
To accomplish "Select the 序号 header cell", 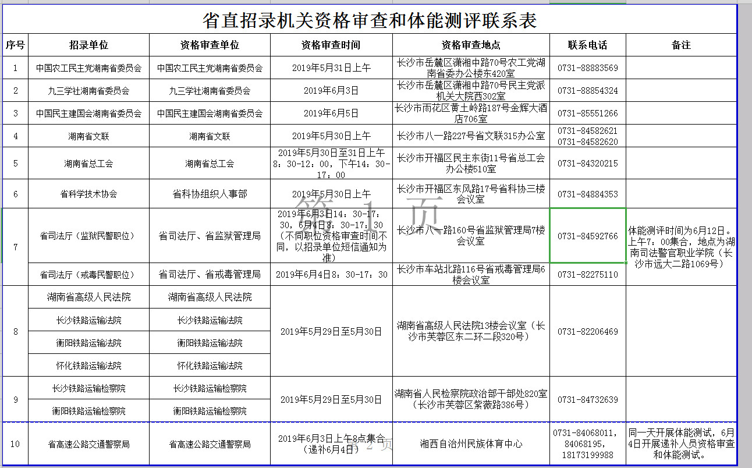I will pos(15,45).
